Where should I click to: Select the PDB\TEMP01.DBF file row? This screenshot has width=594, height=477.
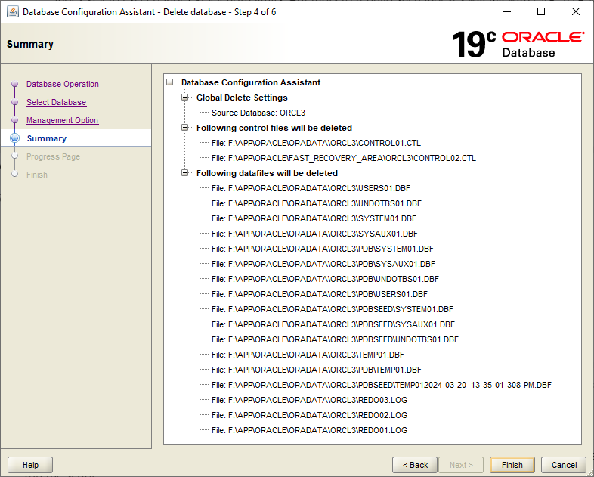(317, 370)
